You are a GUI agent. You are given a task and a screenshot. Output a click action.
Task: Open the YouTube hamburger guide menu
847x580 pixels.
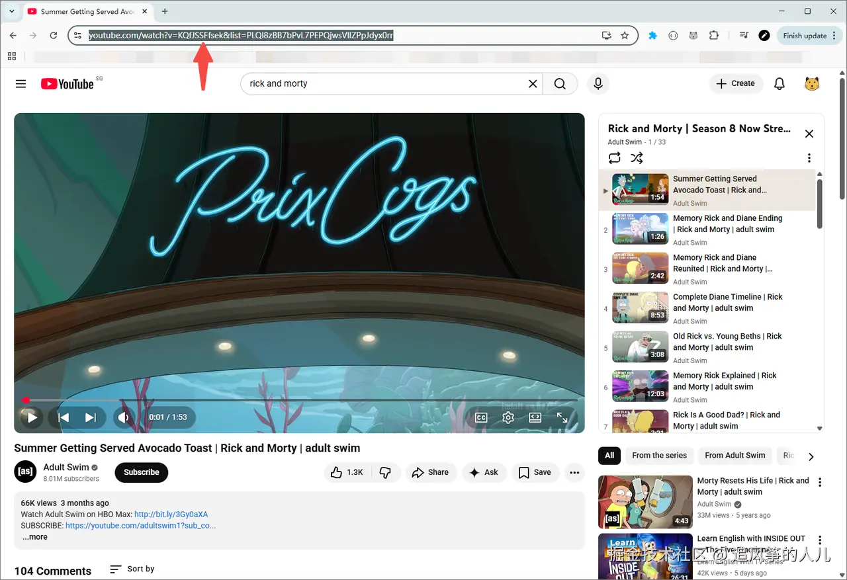tap(21, 84)
